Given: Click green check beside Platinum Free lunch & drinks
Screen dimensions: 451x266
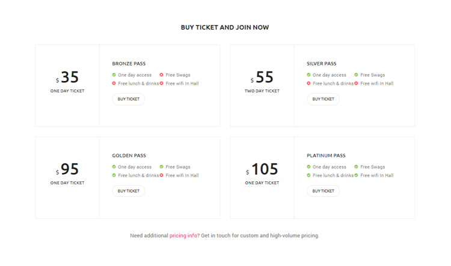Looking at the screenshot, I should pyautogui.click(x=308, y=175).
